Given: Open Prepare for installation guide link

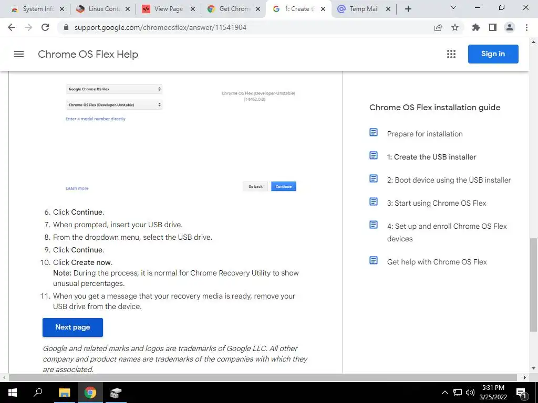Looking at the screenshot, I should [425, 134].
